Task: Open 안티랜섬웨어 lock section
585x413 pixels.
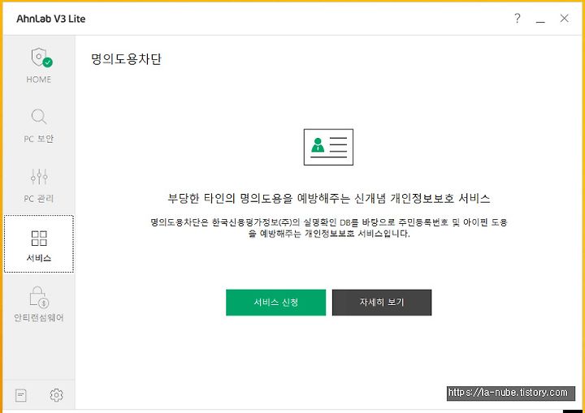Action: tap(39, 303)
